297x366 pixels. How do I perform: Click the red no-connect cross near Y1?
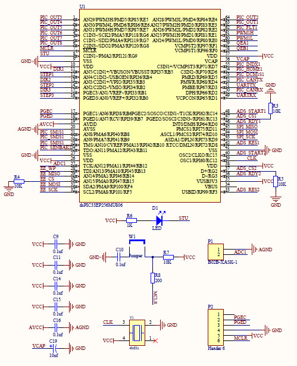click(x=155, y=341)
